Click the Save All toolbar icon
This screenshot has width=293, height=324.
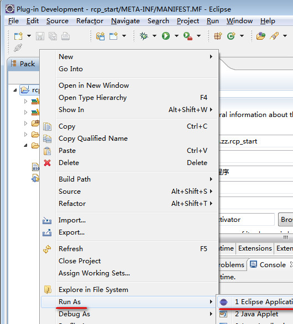click(53, 36)
